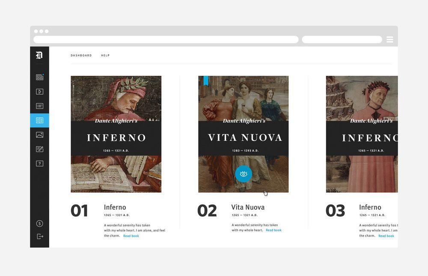
Task: Open the browser hamburger menu
Action: pyautogui.click(x=389, y=39)
